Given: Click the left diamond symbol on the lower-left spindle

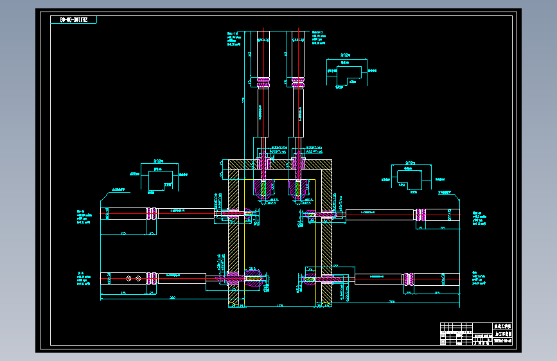Looking at the screenshot, I should click(x=128, y=279).
